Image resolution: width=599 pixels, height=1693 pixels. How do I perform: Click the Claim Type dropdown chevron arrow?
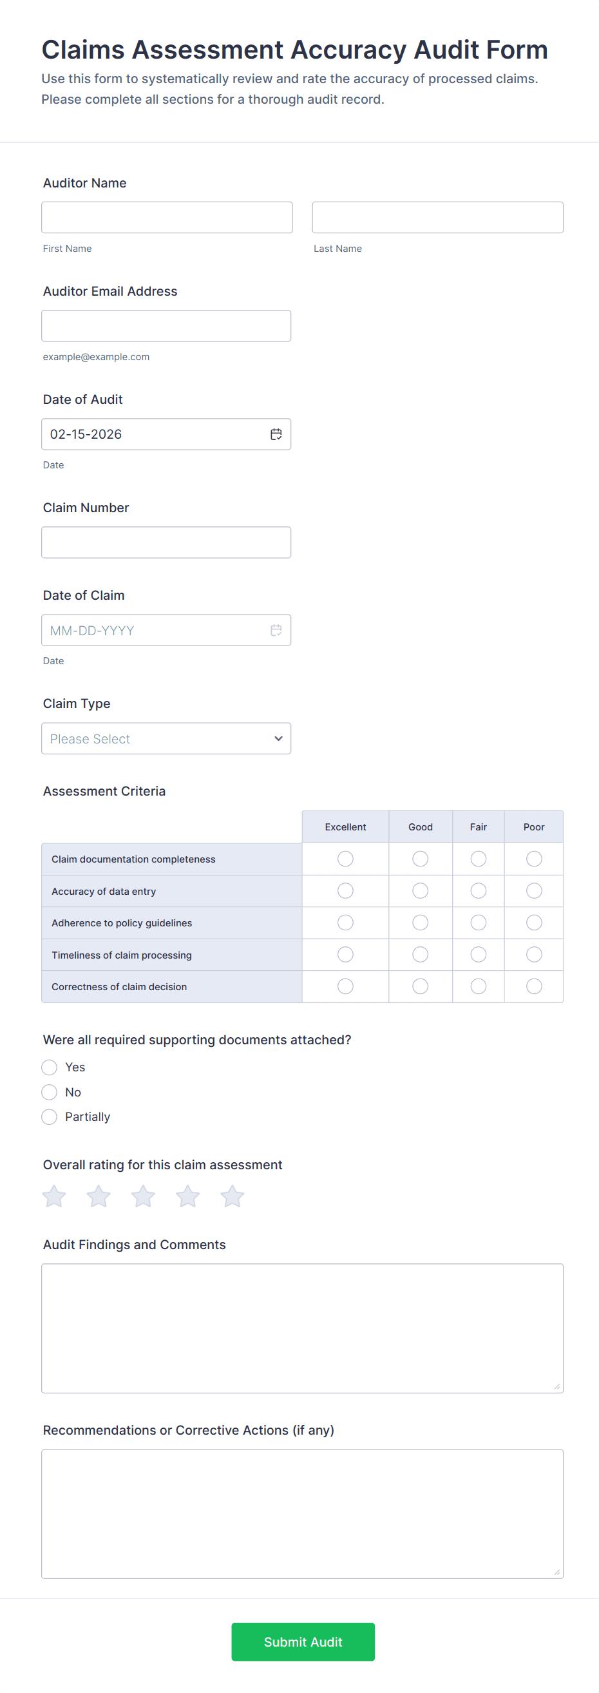coord(278,739)
